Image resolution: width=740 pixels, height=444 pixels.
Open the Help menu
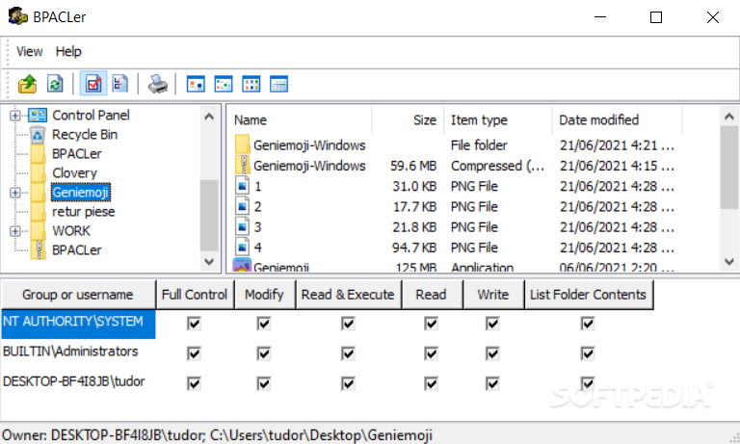[68, 51]
